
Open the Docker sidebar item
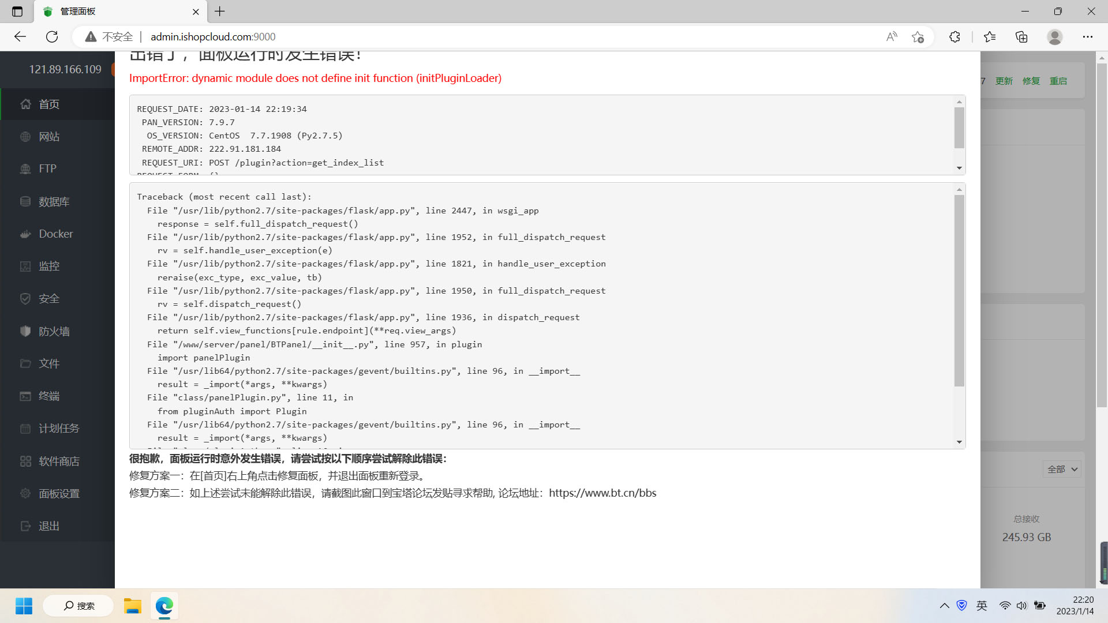pos(58,234)
